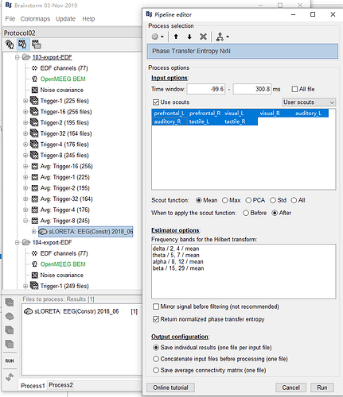The width and height of the screenshot is (343, 397).
Task: Expand the Trigger-16 (256 files) node
Action: tap(25, 112)
